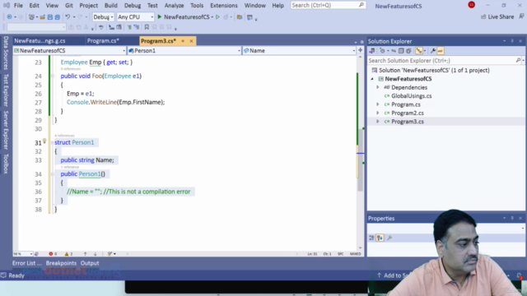Click the Live Share button
The image size is (527, 296).
[x=497, y=16]
